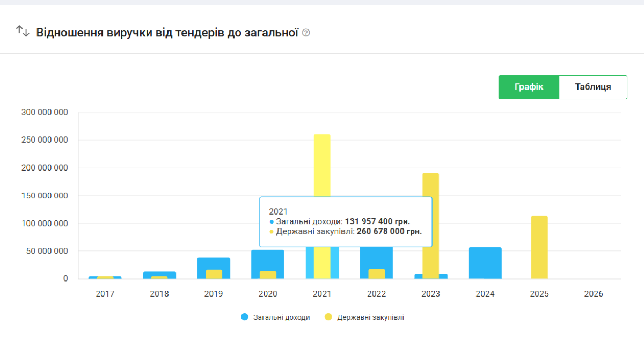Click the yellow Державні закупівлі legend dot
This screenshot has height=362, width=644.
(328, 317)
